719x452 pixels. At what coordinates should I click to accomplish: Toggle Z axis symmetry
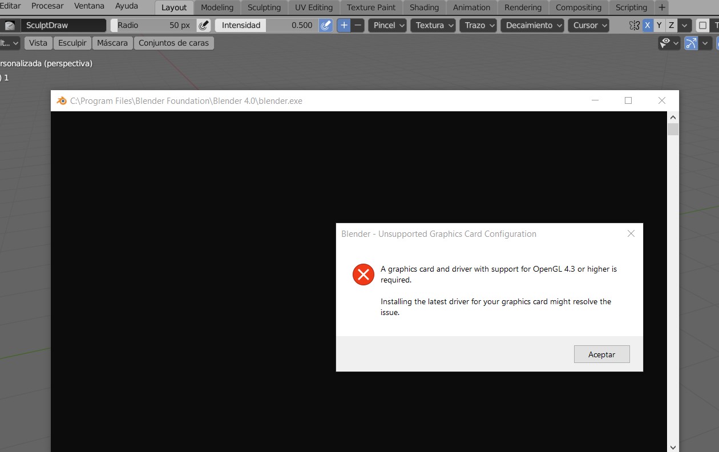[x=672, y=26]
